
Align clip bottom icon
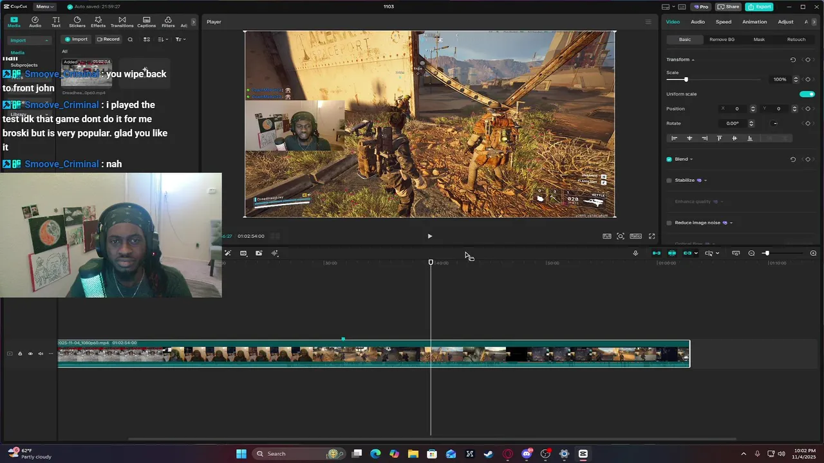tap(749, 138)
